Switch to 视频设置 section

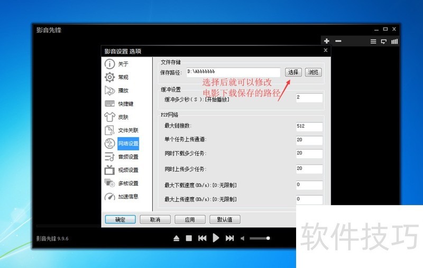coord(128,170)
